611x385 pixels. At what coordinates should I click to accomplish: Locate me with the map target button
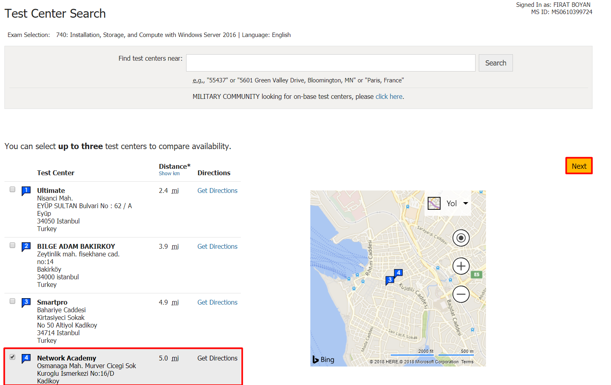(461, 238)
